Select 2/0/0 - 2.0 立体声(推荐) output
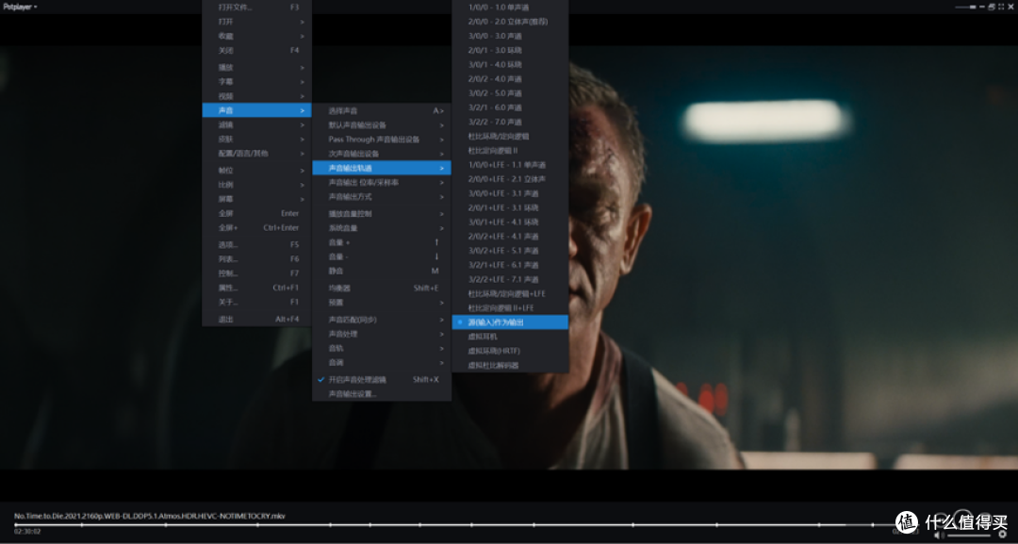1018x544 pixels. click(510, 22)
